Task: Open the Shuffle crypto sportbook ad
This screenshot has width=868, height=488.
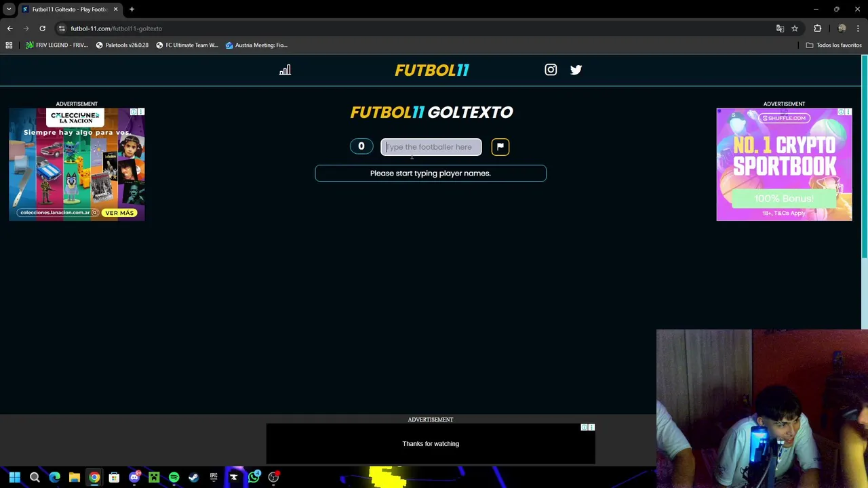Action: [784, 164]
